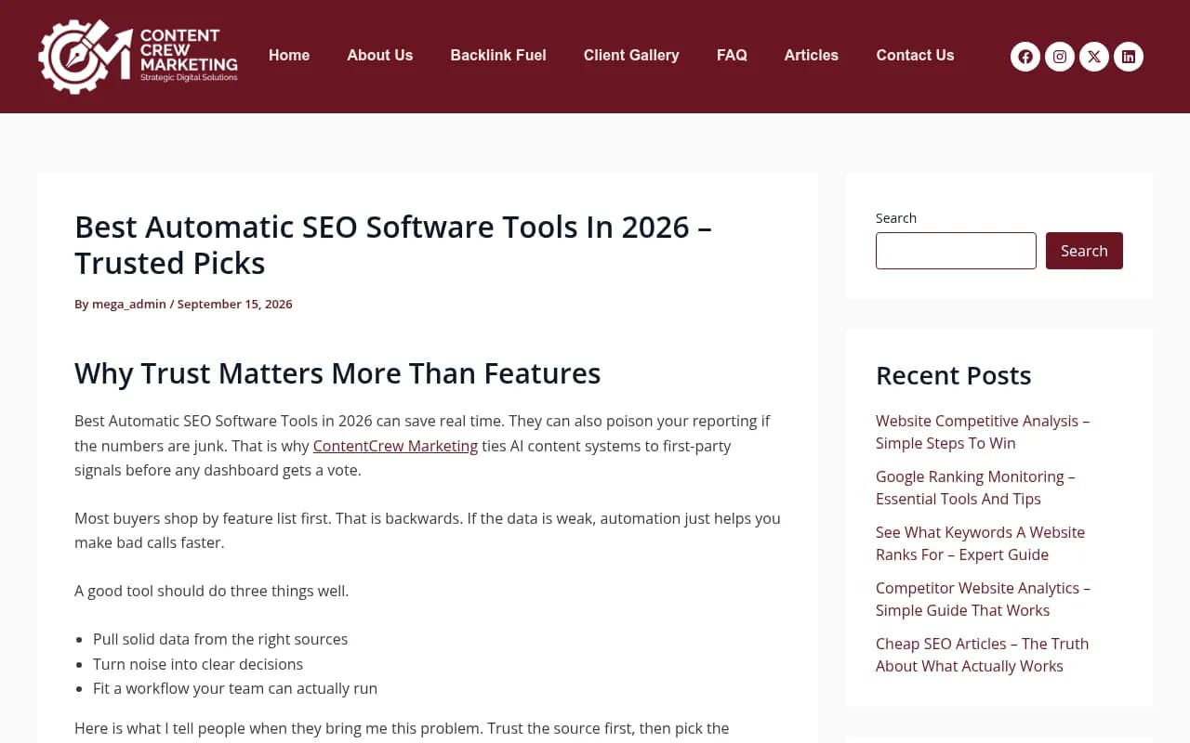Click bullet 'Turn noise into clear decisions'
Image resolution: width=1190 pixels, height=743 pixels.
click(x=198, y=664)
